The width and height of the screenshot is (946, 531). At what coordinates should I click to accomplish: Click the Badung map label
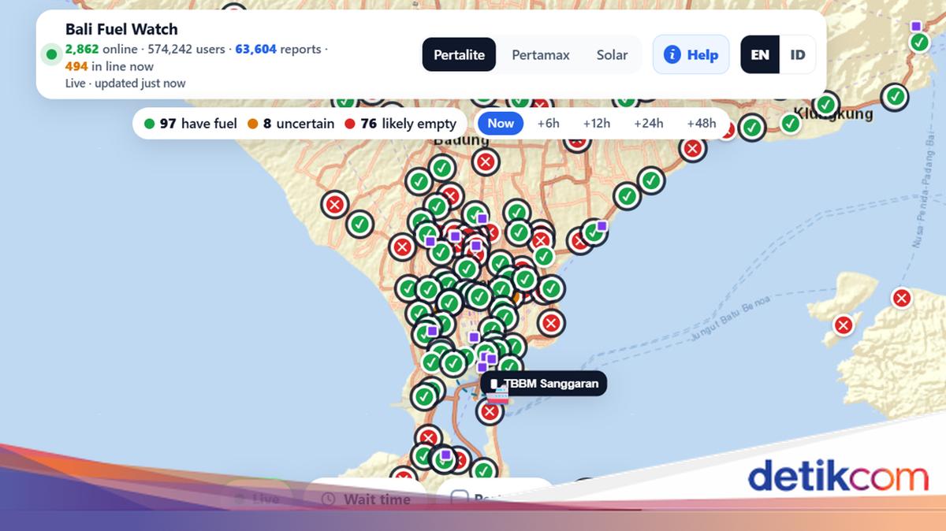(461, 141)
